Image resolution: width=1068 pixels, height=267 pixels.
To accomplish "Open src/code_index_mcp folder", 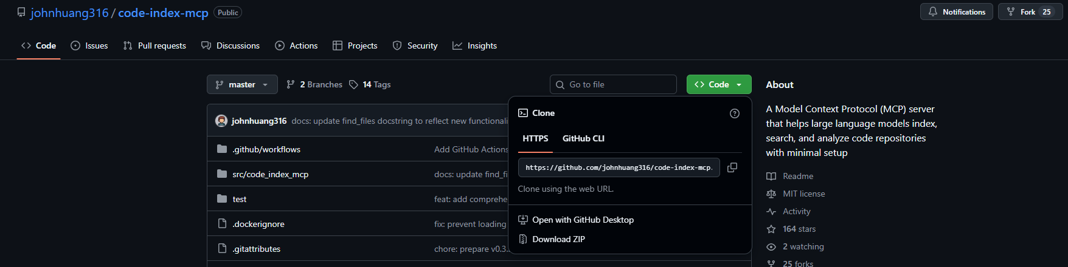I will click(x=271, y=174).
